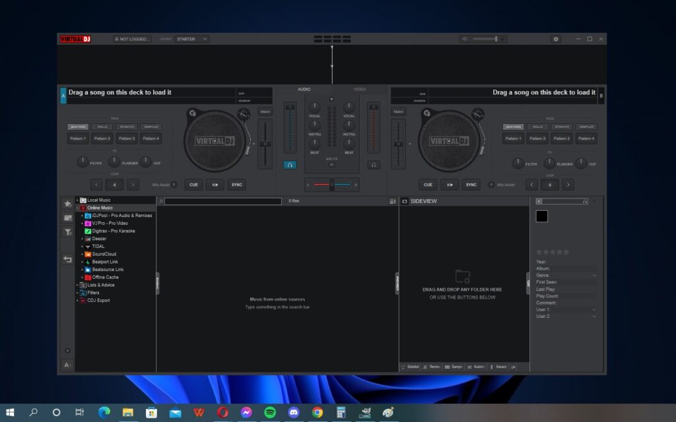Click the crossfader between decks
The height and width of the screenshot is (422, 676).
(x=331, y=185)
